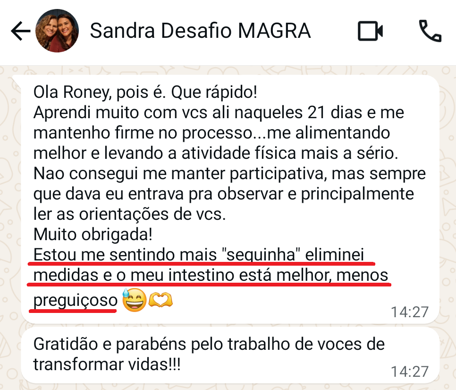
Task: Open Sandra's profile photo
Action: (57, 32)
